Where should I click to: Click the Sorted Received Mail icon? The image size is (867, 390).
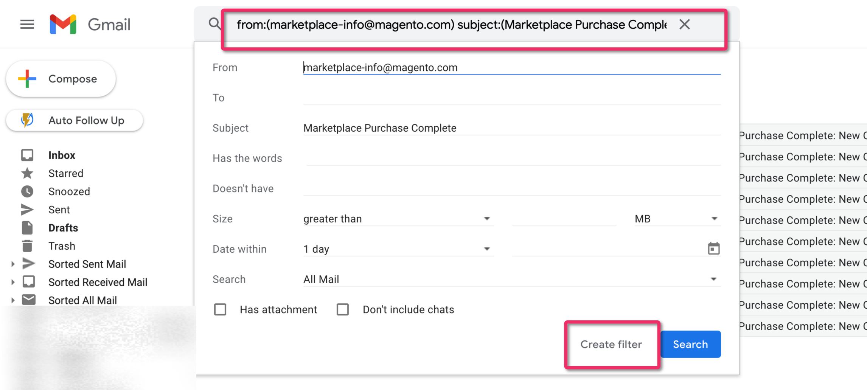tap(29, 282)
